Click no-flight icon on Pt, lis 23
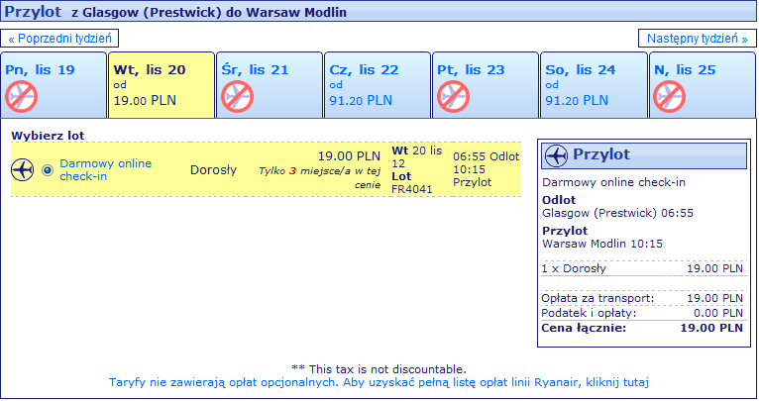The height and width of the screenshot is (401, 759). pos(453,96)
